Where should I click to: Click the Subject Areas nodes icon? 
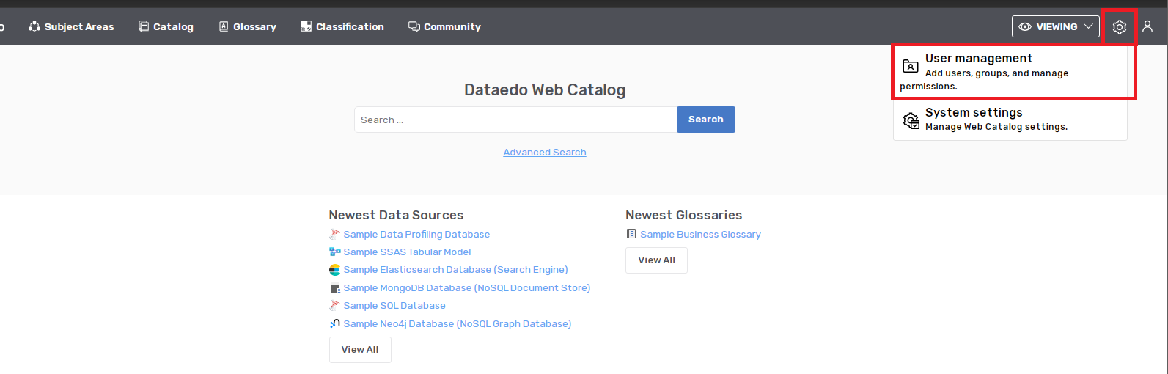tap(34, 26)
